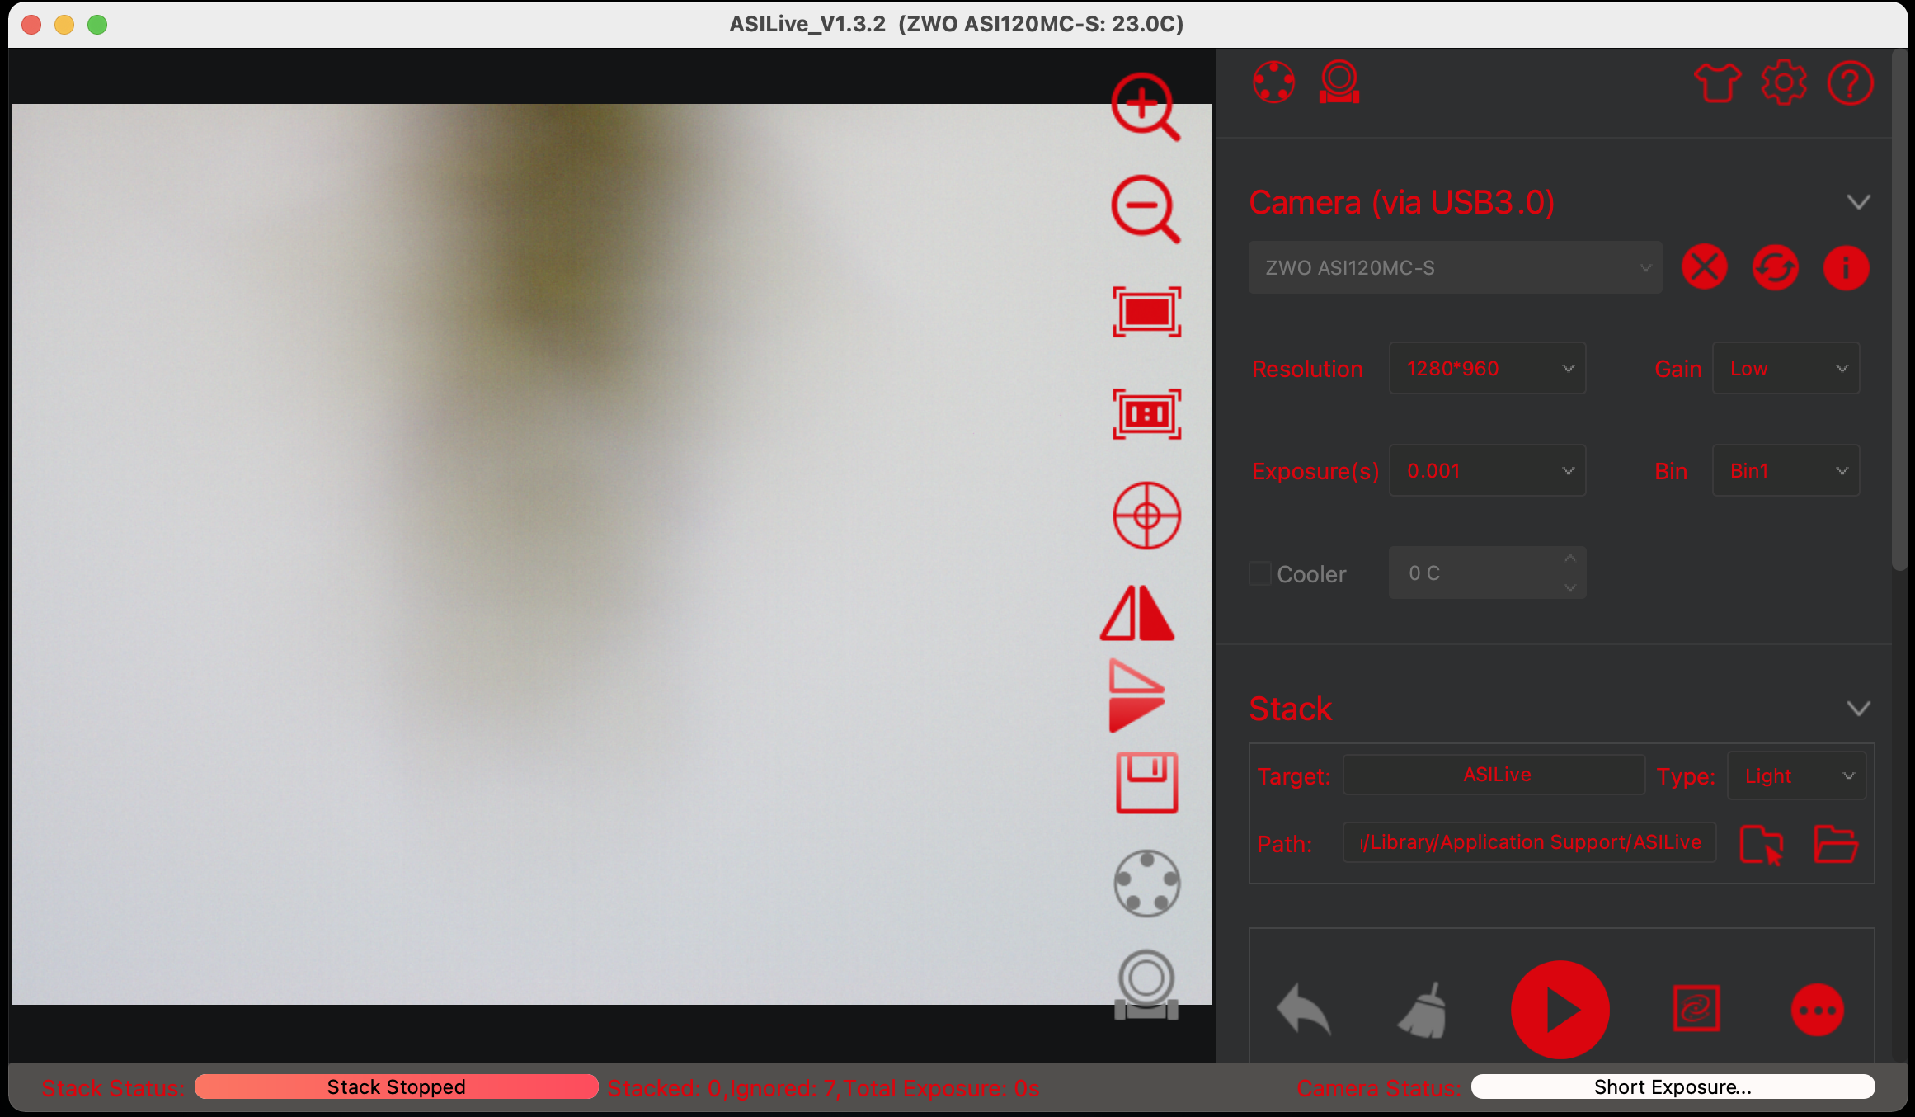The image size is (1915, 1117).
Task: Enable the Cooler checkbox
Action: coord(1259,573)
